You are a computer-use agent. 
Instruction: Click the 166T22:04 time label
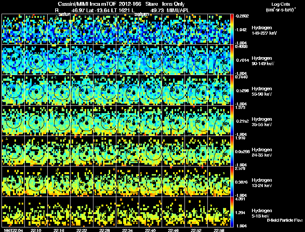pos(13,230)
